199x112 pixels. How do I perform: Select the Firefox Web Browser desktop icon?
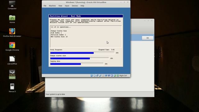click(x=12, y=33)
